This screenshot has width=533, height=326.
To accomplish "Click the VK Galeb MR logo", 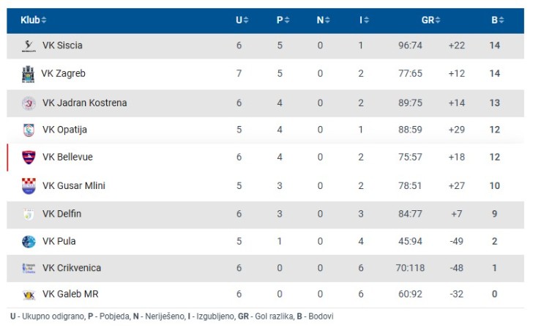I will (x=29, y=295).
